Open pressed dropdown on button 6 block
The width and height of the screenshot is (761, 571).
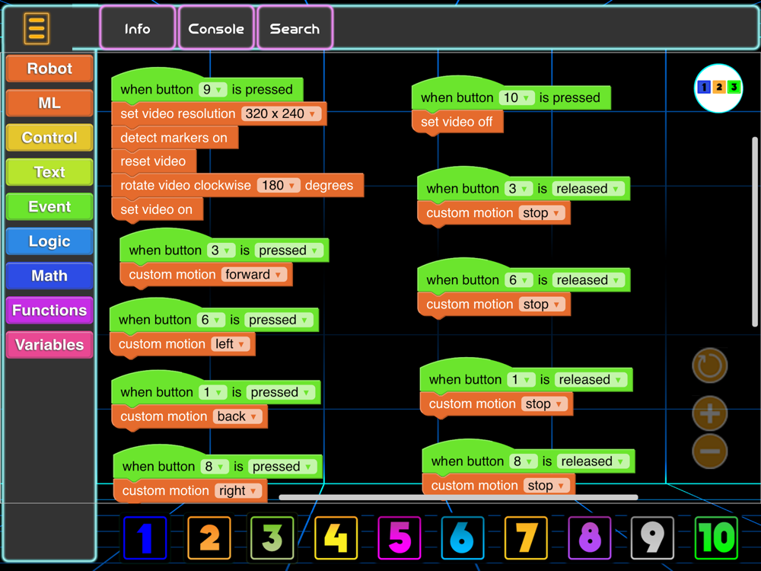pyautogui.click(x=279, y=320)
